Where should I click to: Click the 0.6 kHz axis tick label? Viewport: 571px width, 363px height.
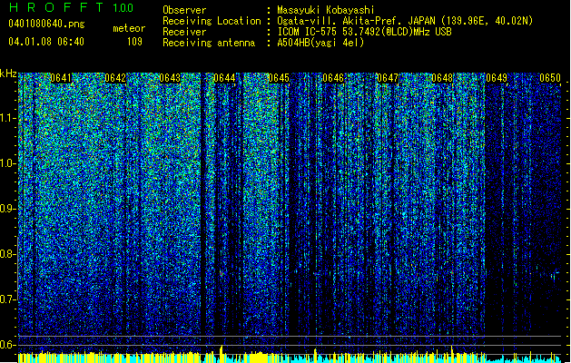click(x=7, y=345)
